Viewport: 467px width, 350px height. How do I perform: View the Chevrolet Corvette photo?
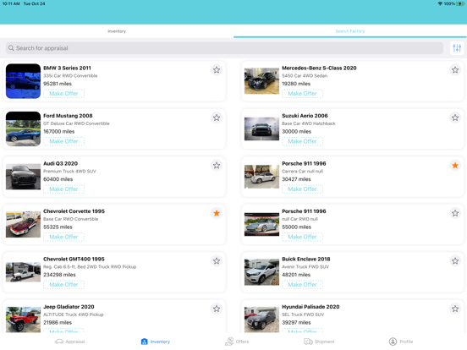coord(23,224)
